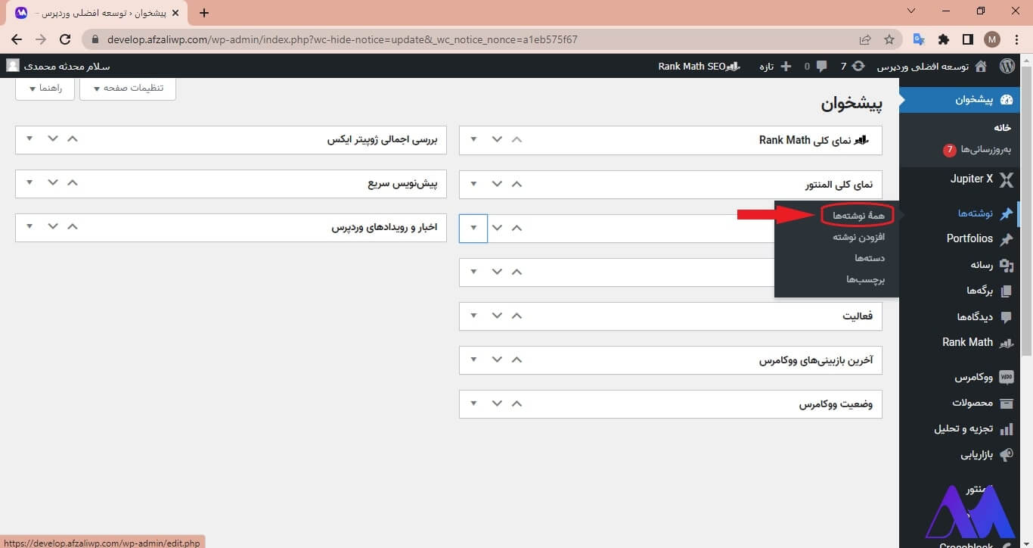Move the وضعیت ووکامرس widget up
The width and height of the screenshot is (1033, 548).
[516, 403]
